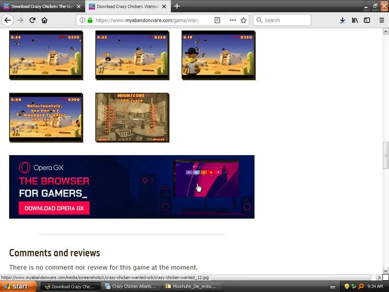Open the Firefox home page
This screenshot has width=389, height=292.
point(44,20)
